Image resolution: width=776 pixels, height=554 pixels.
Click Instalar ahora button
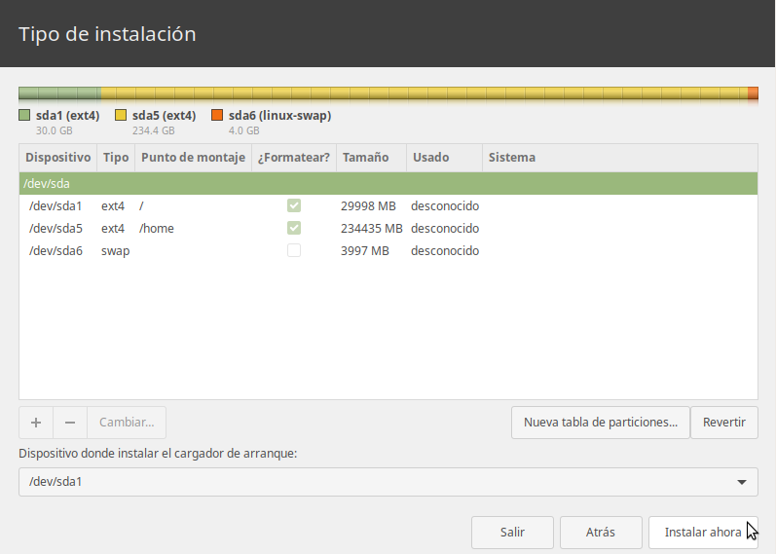point(702,533)
